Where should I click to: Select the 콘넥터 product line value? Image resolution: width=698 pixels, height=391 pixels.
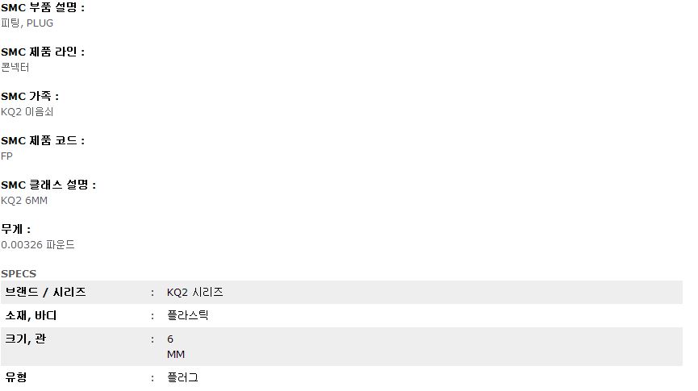click(x=15, y=67)
